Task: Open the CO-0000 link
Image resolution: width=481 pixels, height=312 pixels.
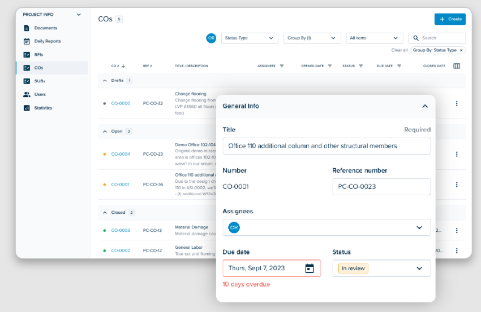Action: [121, 103]
